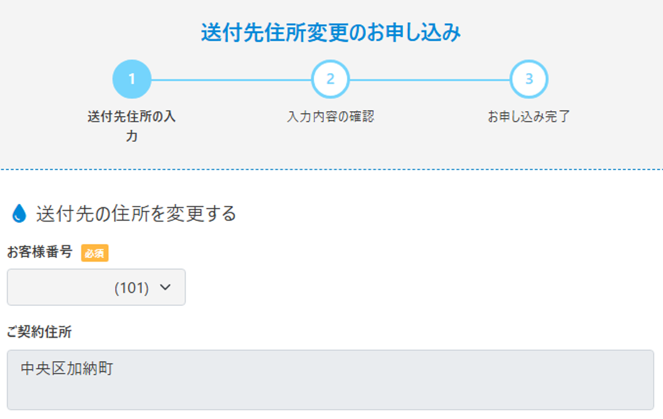Click the ご契約住所 field label
Screen dimensions: 663x419
[39, 332]
